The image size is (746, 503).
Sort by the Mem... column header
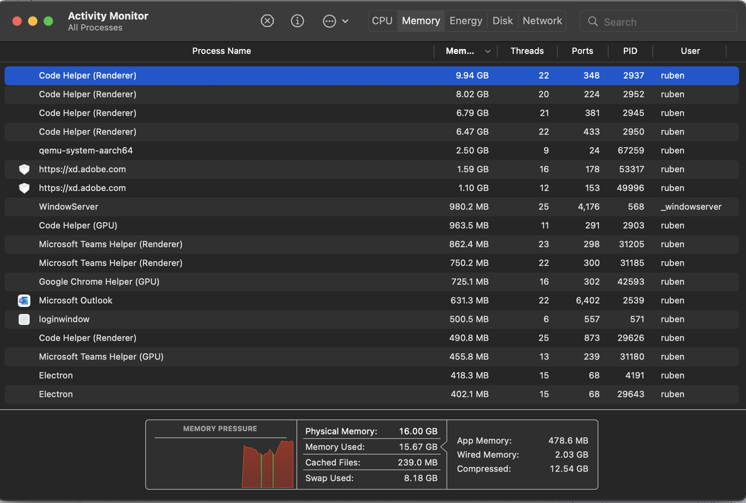460,51
